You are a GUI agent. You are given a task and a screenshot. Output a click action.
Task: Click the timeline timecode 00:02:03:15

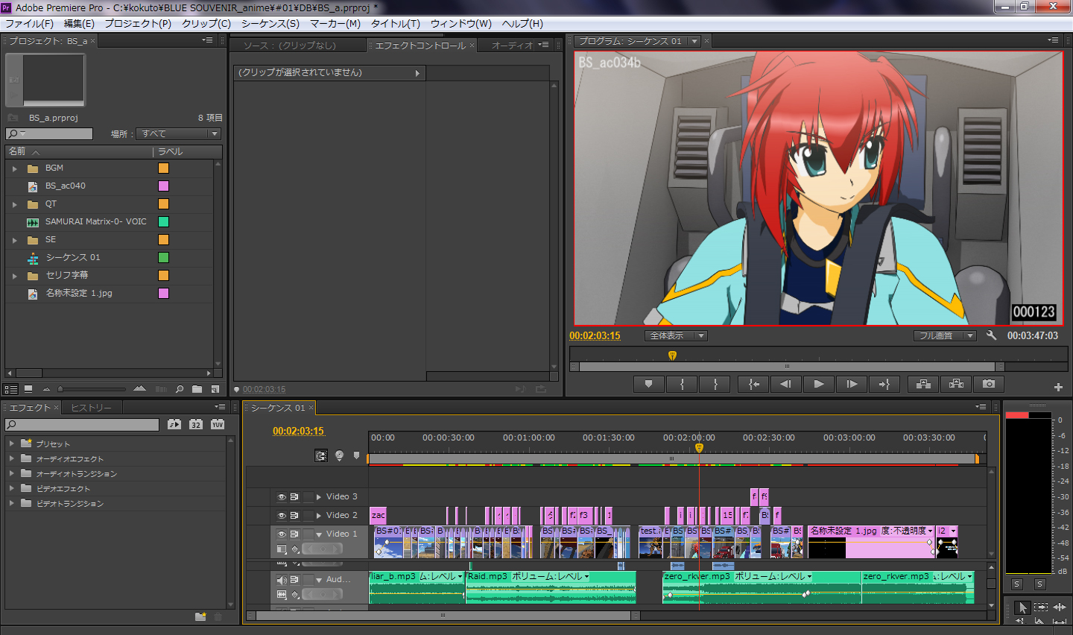coord(298,431)
